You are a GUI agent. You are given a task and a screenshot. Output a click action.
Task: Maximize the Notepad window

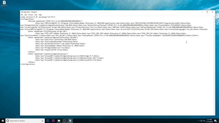point(207,12)
